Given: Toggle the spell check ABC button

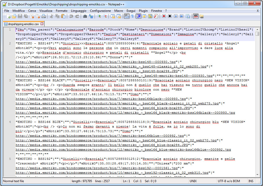Looking at the screenshot, I should click(196, 16).
